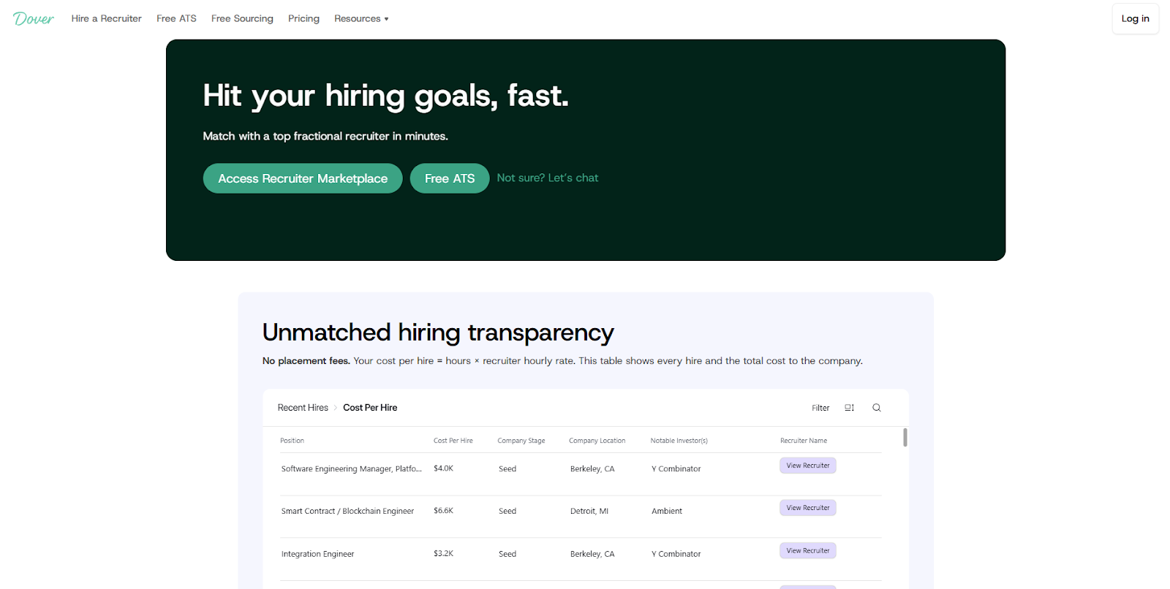Viewport: 1170px width, 589px height.
Task: Click Seed stage in Smart Contract row
Action: point(507,512)
